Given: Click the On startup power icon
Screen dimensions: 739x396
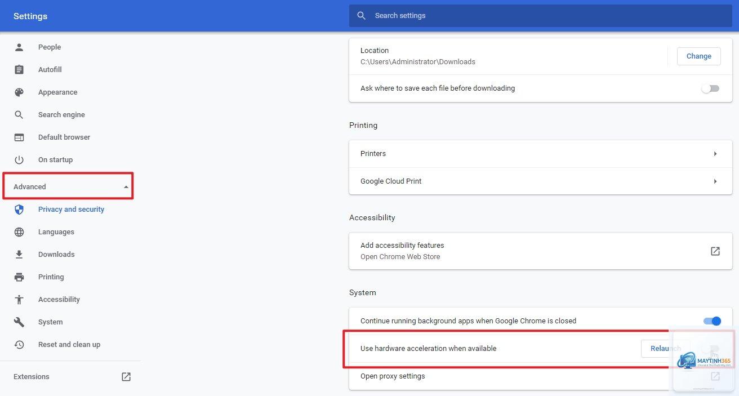Looking at the screenshot, I should [x=19, y=160].
